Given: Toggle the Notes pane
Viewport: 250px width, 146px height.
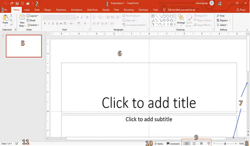Looking at the screenshot, I should pos(159,144).
